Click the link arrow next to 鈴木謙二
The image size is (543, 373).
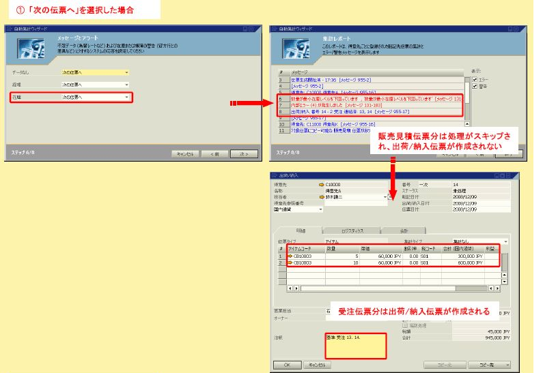click(321, 196)
